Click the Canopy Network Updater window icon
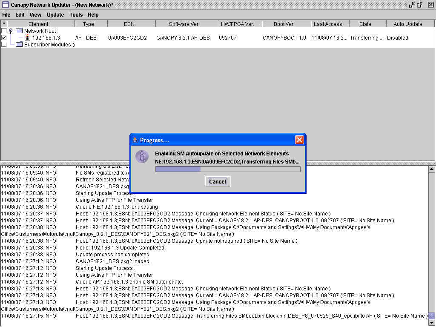Screen dimensions: 436x327 6,5
